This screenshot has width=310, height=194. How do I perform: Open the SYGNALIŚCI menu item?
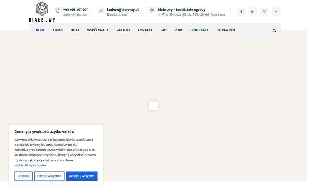click(226, 30)
